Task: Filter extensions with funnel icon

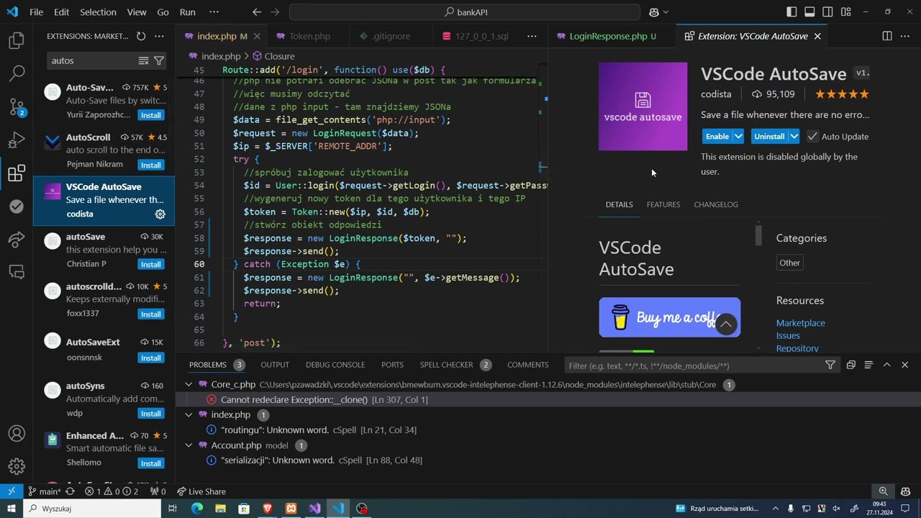Action: click(x=159, y=60)
